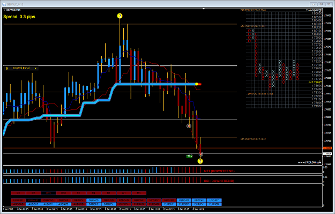Switch chart to AUDUSD pair
Screen dimensions: 335x214
pos(79,204)
